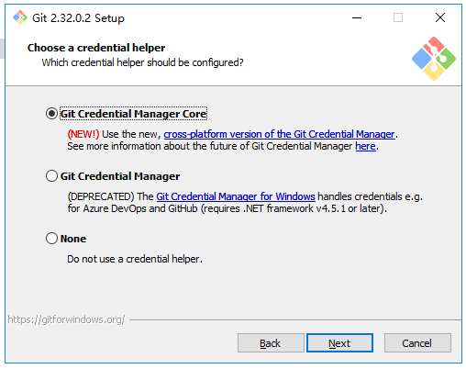Click the 'Choose a credential helper' heading

(x=96, y=48)
